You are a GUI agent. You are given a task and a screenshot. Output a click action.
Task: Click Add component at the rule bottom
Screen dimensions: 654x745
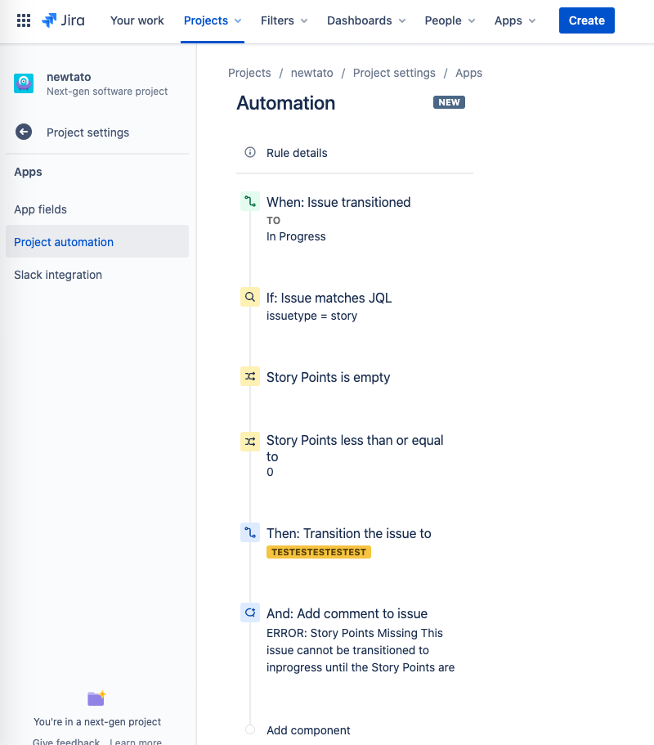(x=308, y=730)
